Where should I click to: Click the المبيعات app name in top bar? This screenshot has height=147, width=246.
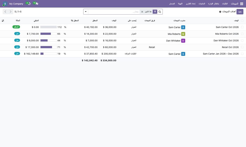[x=234, y=4]
